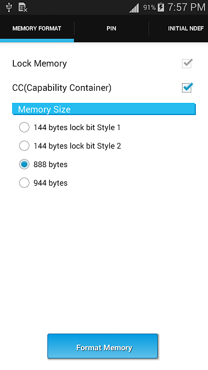
Task: Toggle the Lock Memory checkbox
Action: click(x=187, y=63)
